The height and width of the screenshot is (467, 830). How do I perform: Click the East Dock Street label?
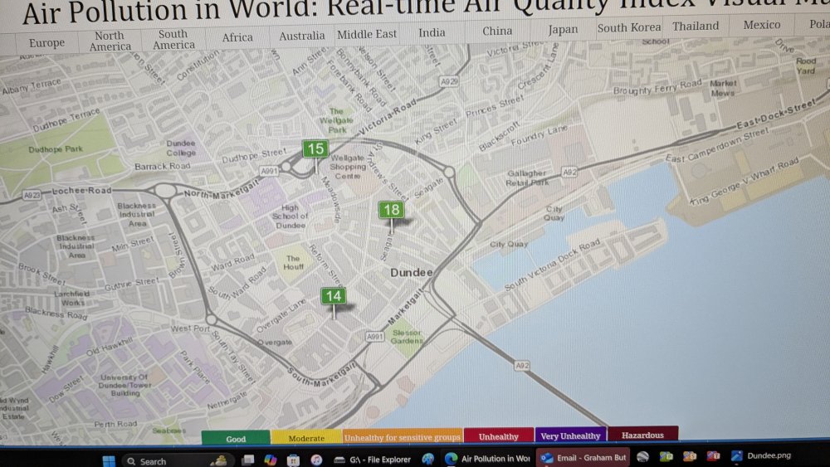click(775, 114)
